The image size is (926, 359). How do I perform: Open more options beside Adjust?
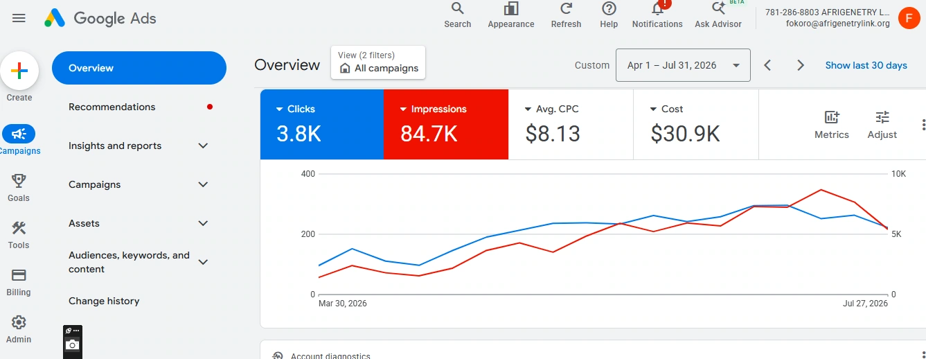tap(923, 125)
